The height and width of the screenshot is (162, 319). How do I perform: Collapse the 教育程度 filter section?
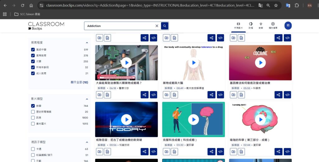click(x=87, y=43)
